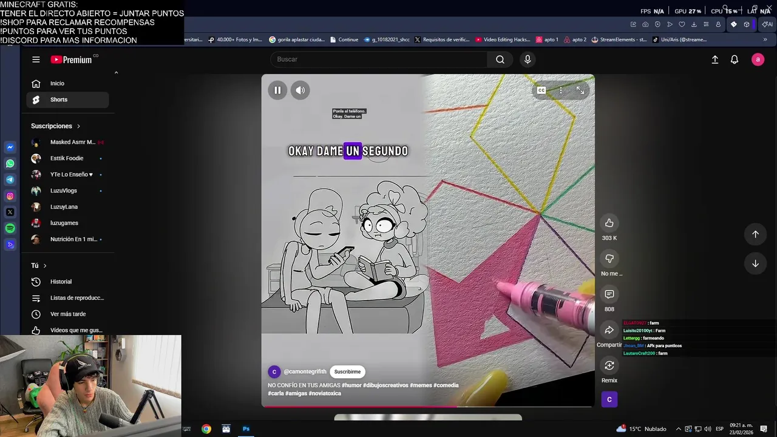
Task: Open the Short's sound page thumbnail
Action: (x=609, y=399)
